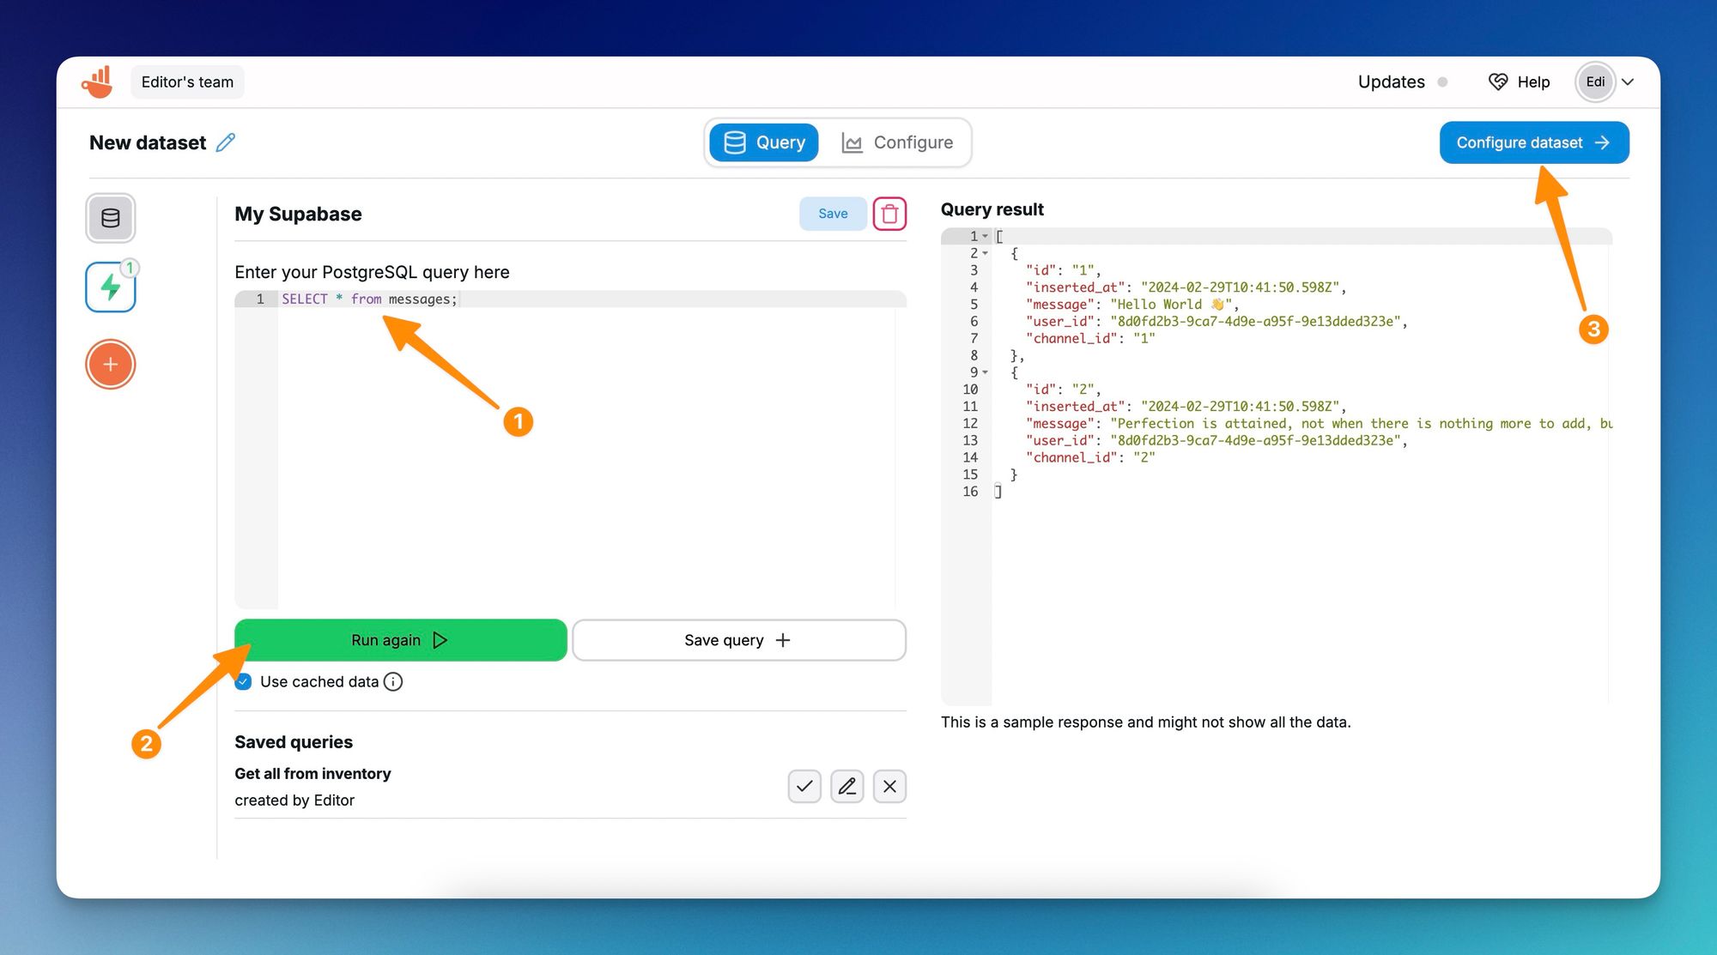The width and height of the screenshot is (1717, 955).
Task: Select the Query tab
Action: point(764,142)
